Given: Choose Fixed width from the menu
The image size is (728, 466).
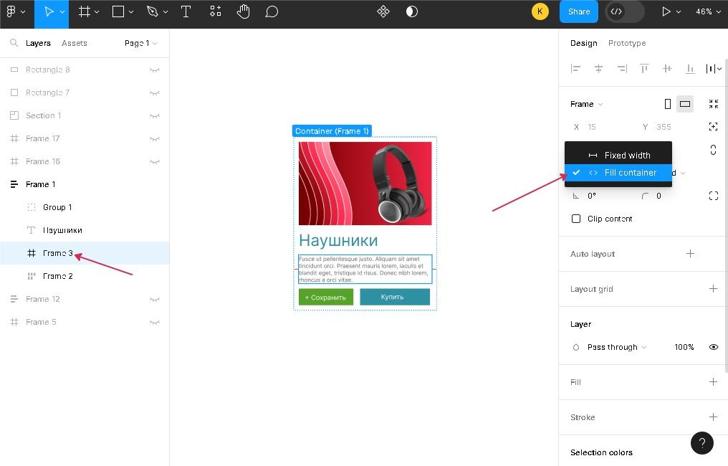Looking at the screenshot, I should (626, 155).
